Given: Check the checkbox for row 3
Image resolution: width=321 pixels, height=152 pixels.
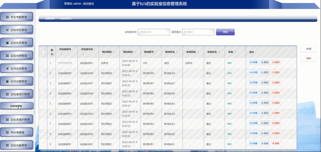Looking at the screenshot, I should click(42, 83).
